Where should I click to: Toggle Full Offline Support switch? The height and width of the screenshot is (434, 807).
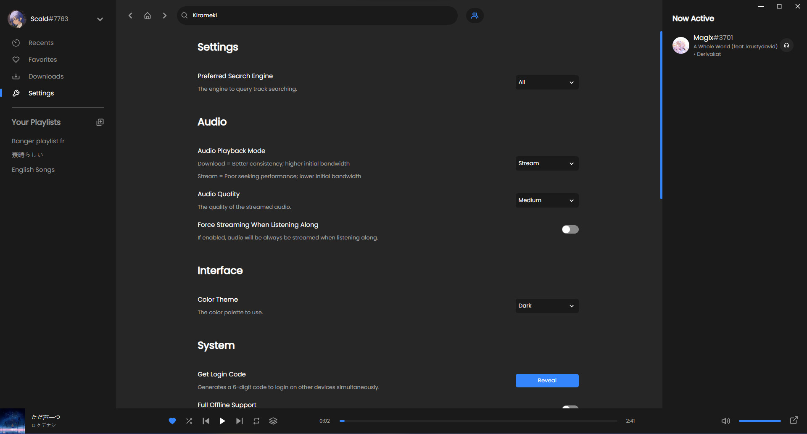[x=570, y=407]
